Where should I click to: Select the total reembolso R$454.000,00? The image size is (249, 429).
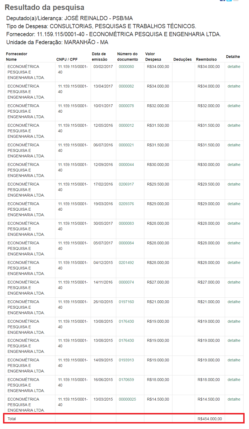(x=210, y=419)
